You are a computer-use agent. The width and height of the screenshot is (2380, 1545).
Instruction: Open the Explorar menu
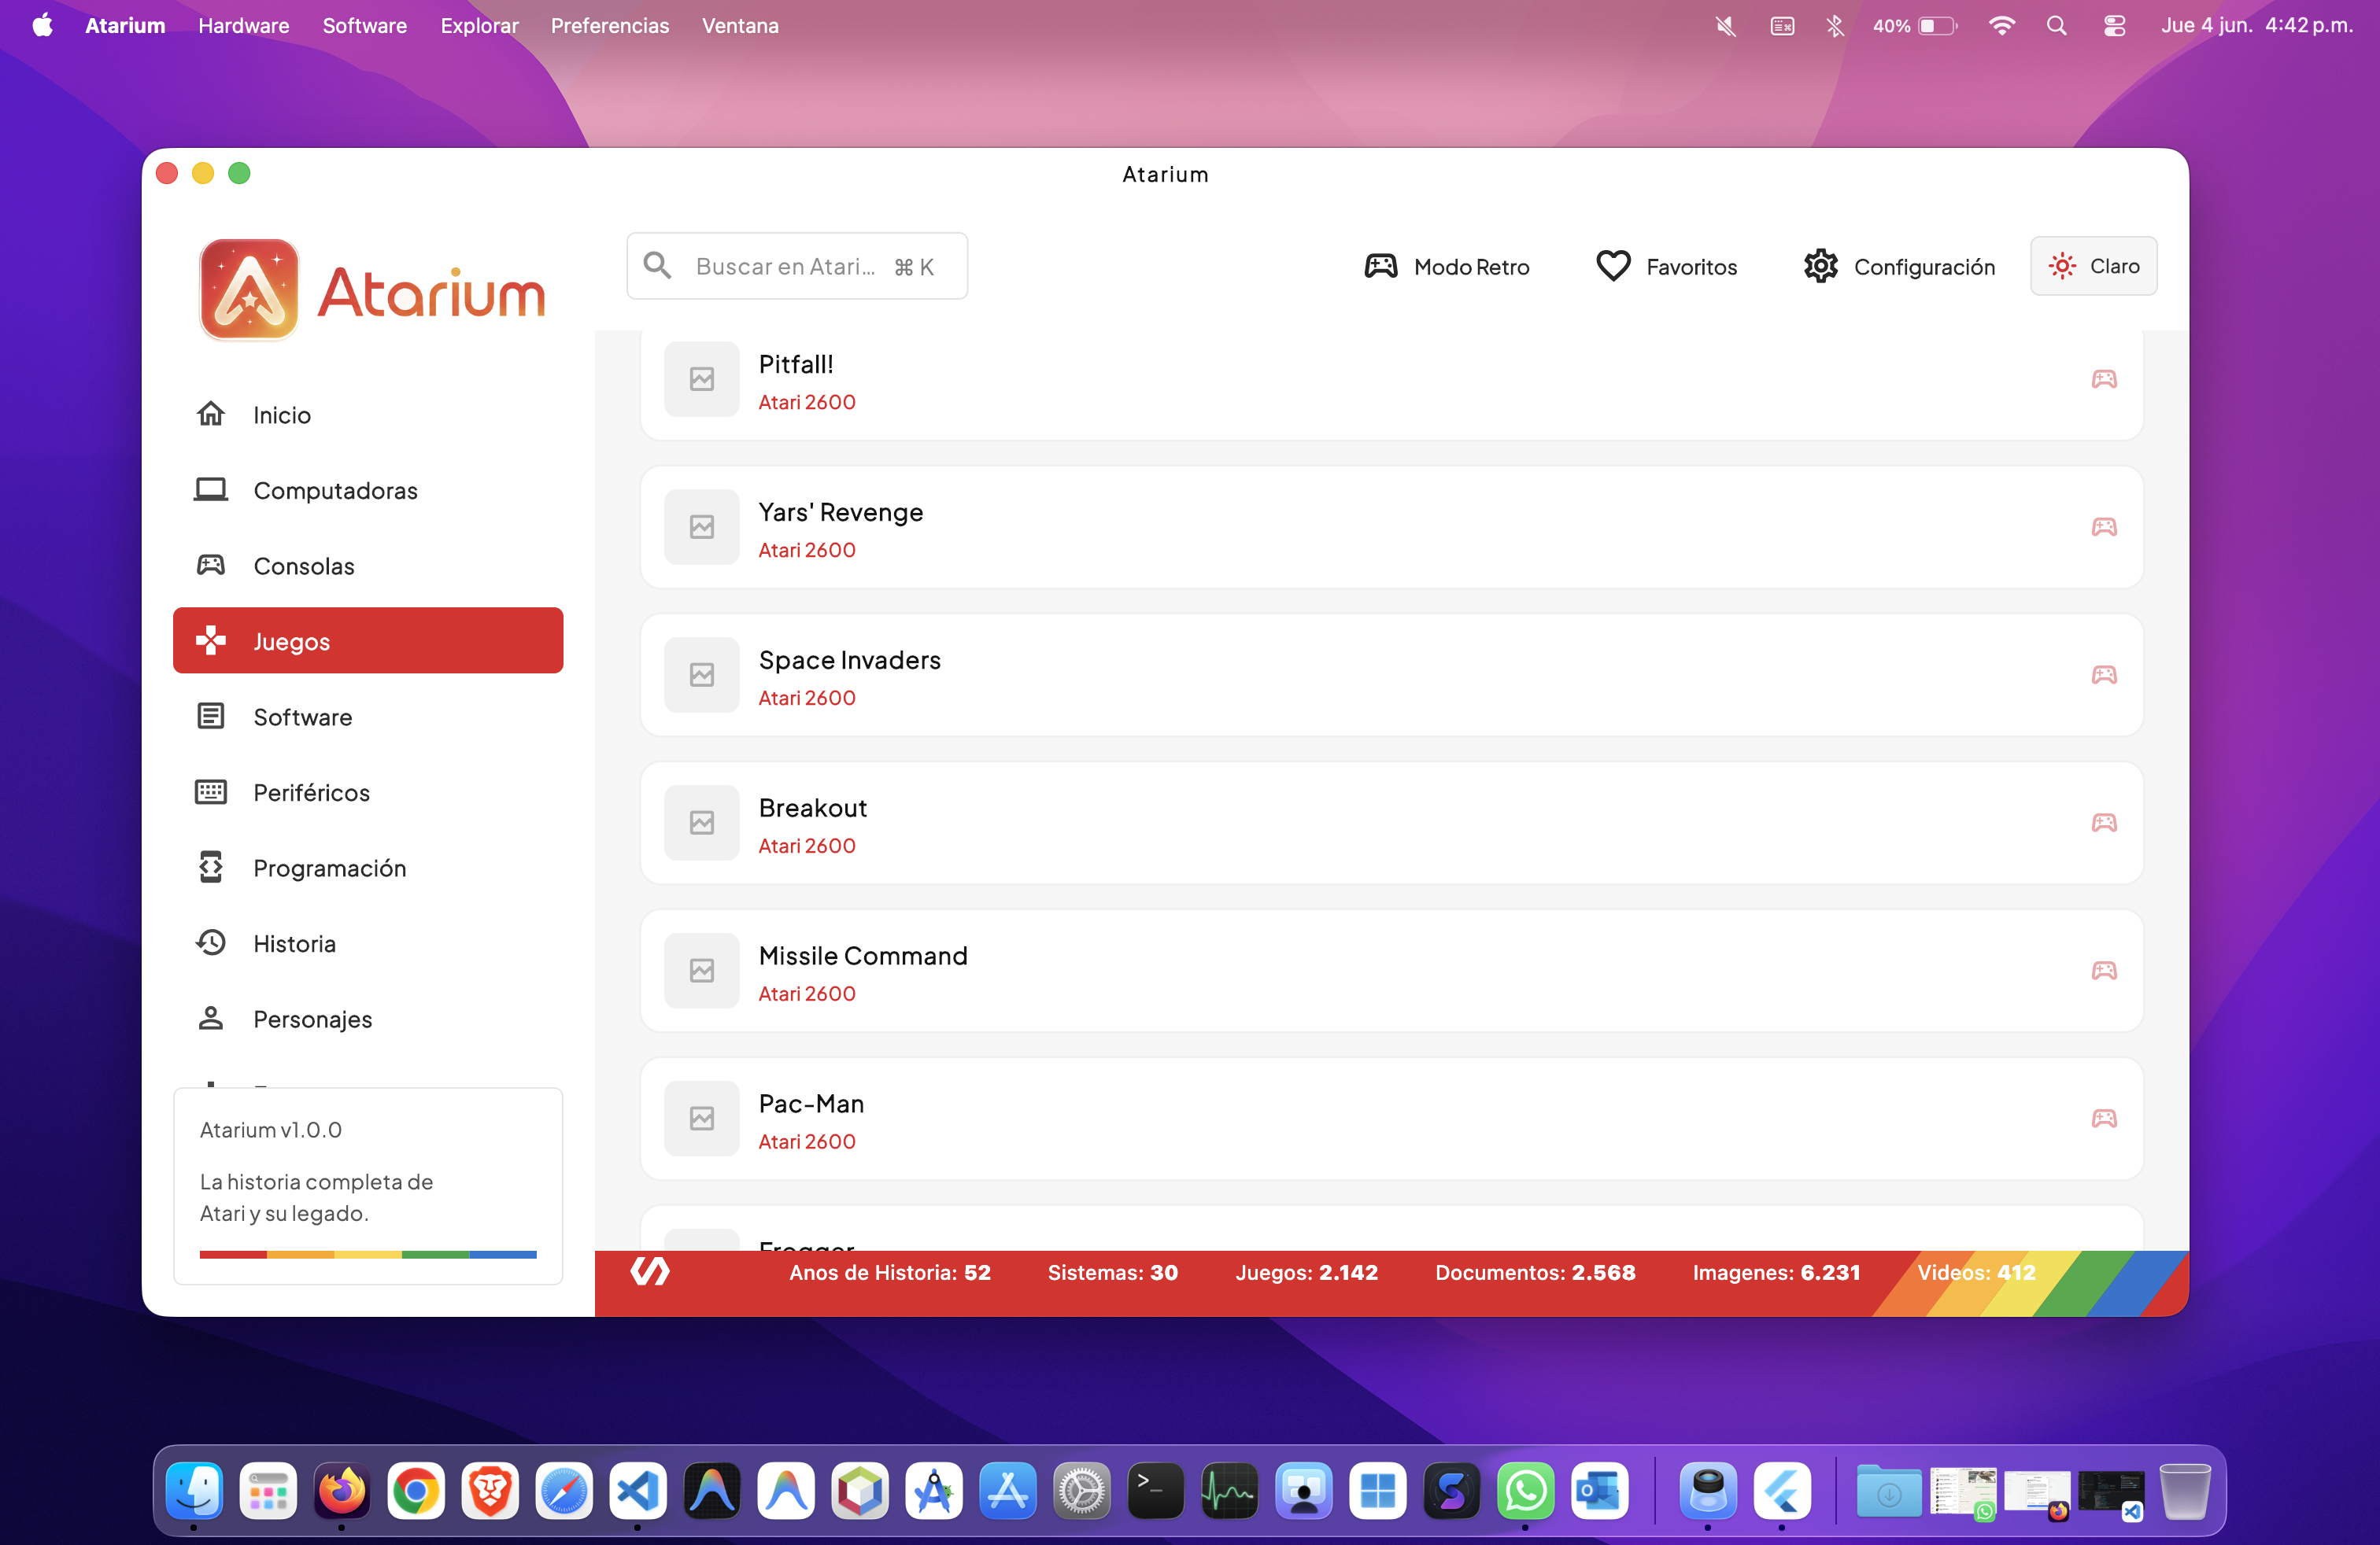tap(479, 25)
